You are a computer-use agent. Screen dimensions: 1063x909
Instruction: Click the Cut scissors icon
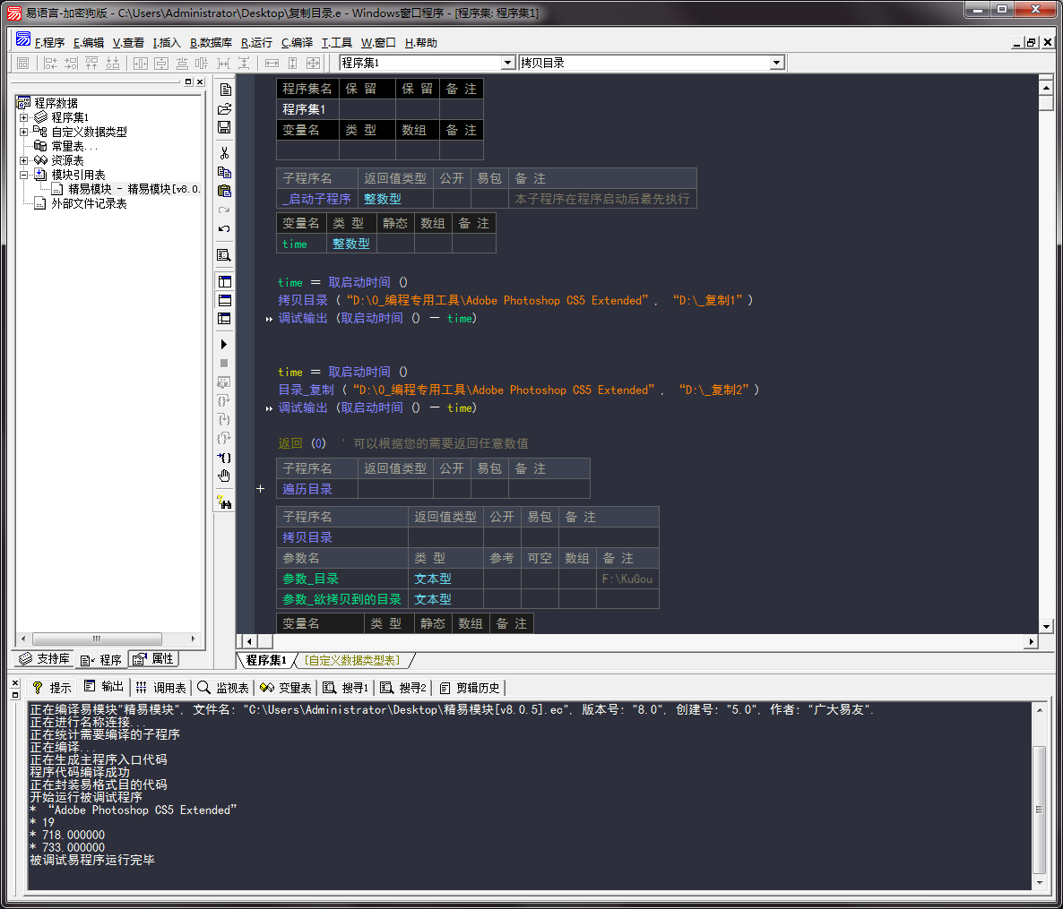click(x=224, y=153)
